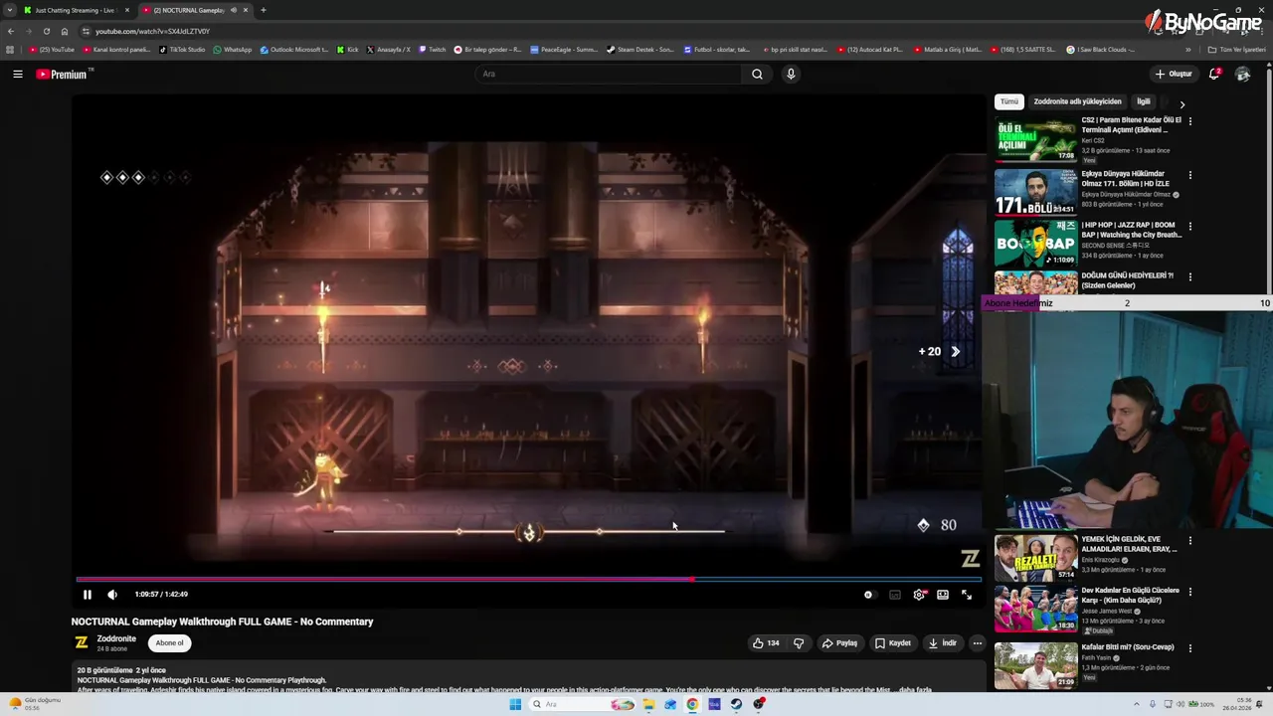Like the video with thumbs up
The image size is (1273, 716).
pyautogui.click(x=766, y=643)
